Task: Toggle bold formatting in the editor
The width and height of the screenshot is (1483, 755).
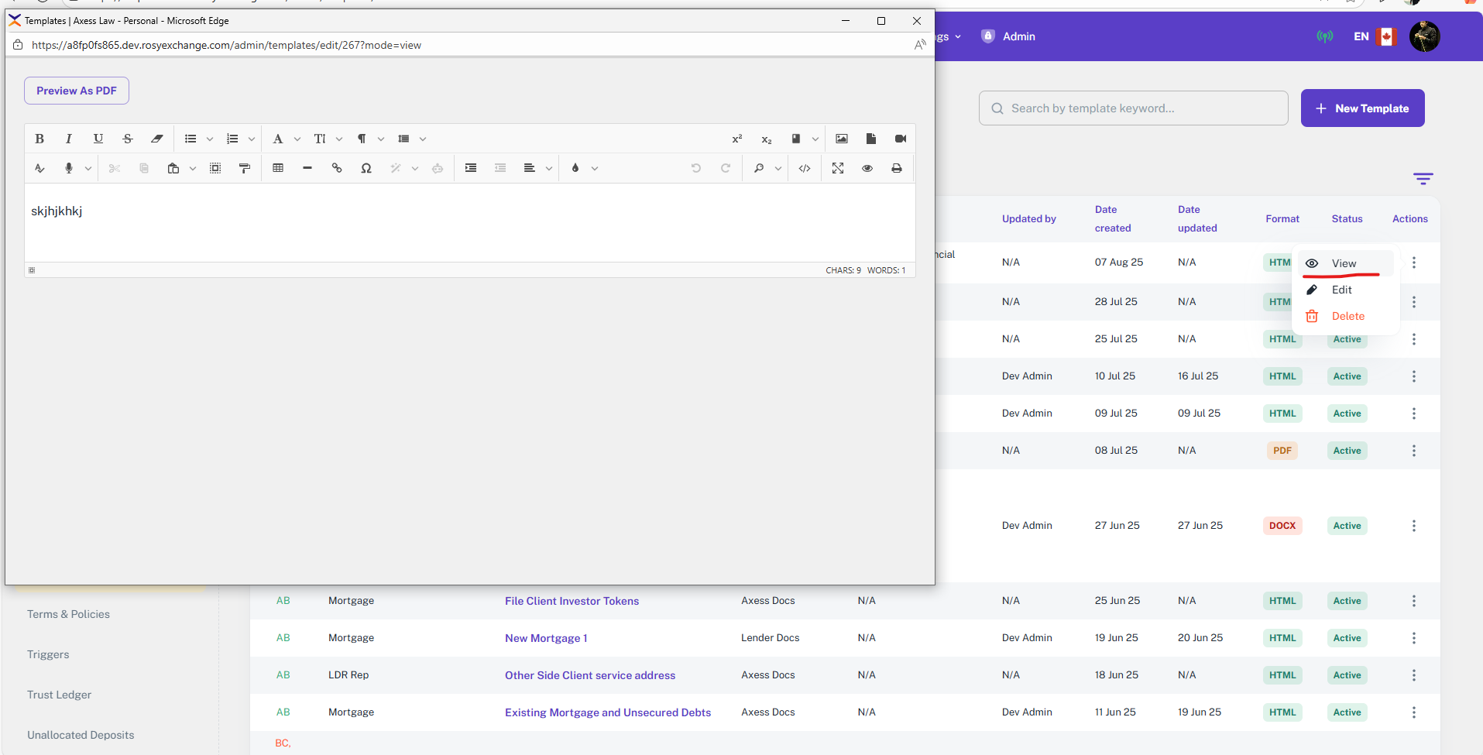Action: click(39, 139)
